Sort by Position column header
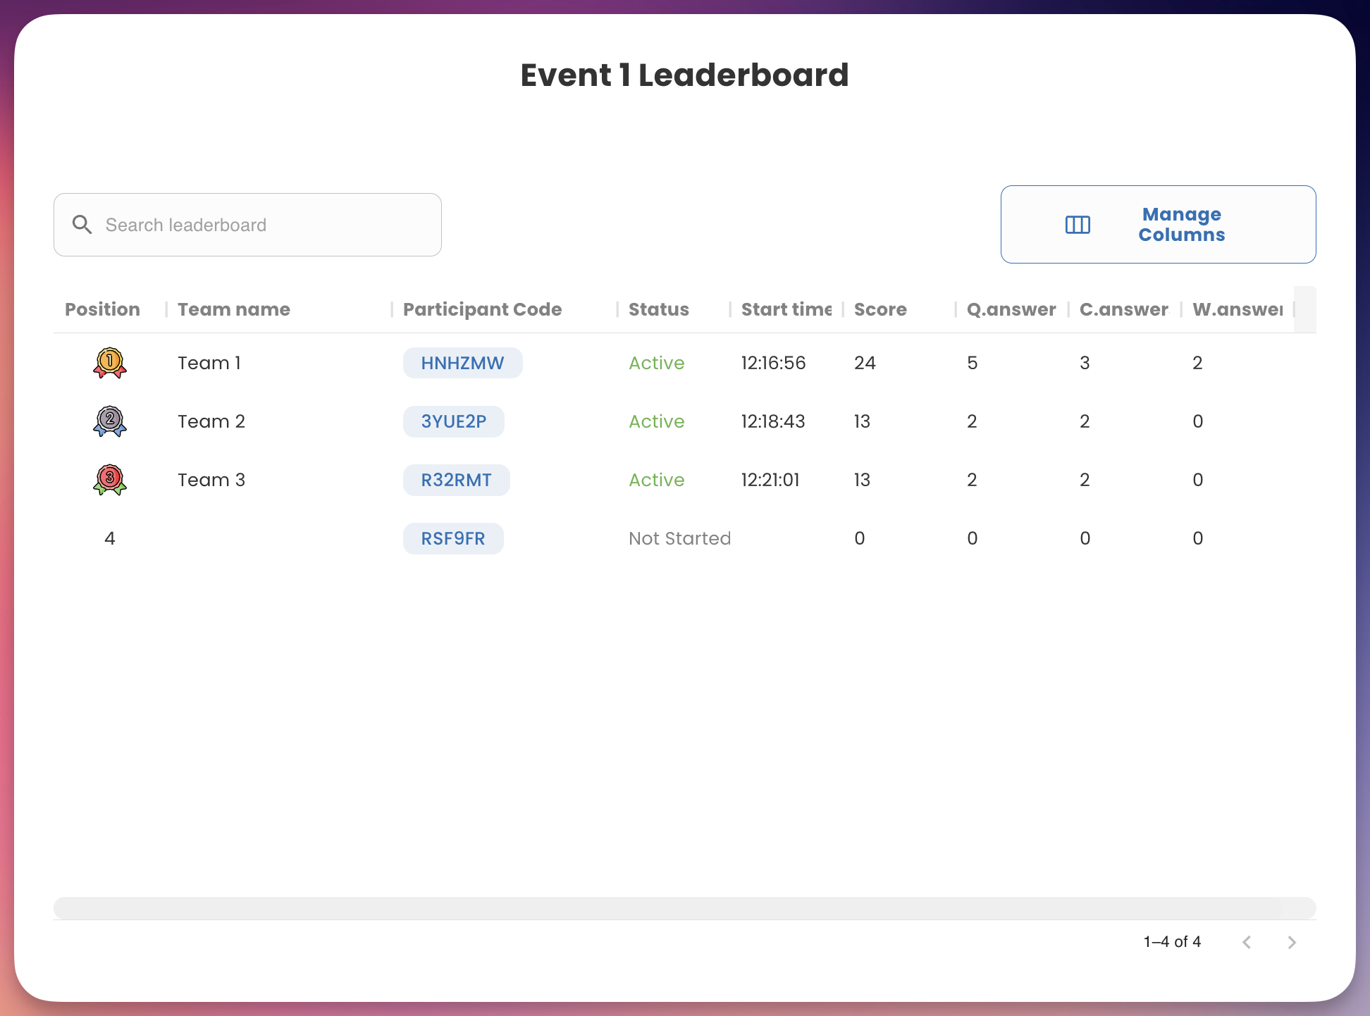The height and width of the screenshot is (1016, 1370). 102,309
